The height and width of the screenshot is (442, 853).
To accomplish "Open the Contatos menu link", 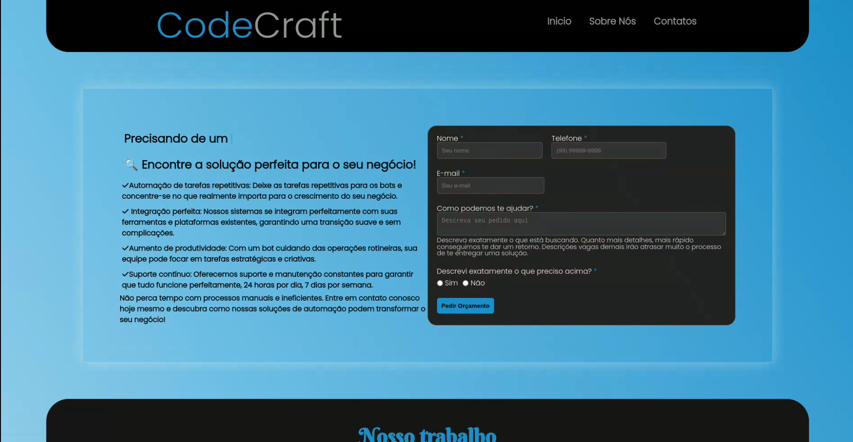I will (675, 21).
